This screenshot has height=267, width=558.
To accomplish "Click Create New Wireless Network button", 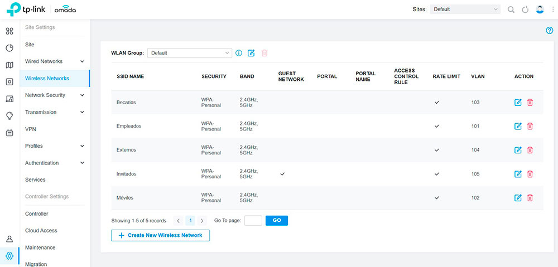I will pyautogui.click(x=161, y=235).
